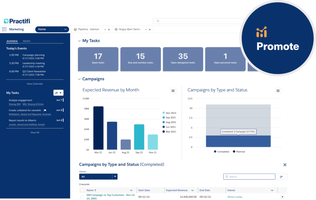Click the Sep 21 revenue bar
Image resolution: width=316 pixels, height=200 pixels.
tap(139, 137)
